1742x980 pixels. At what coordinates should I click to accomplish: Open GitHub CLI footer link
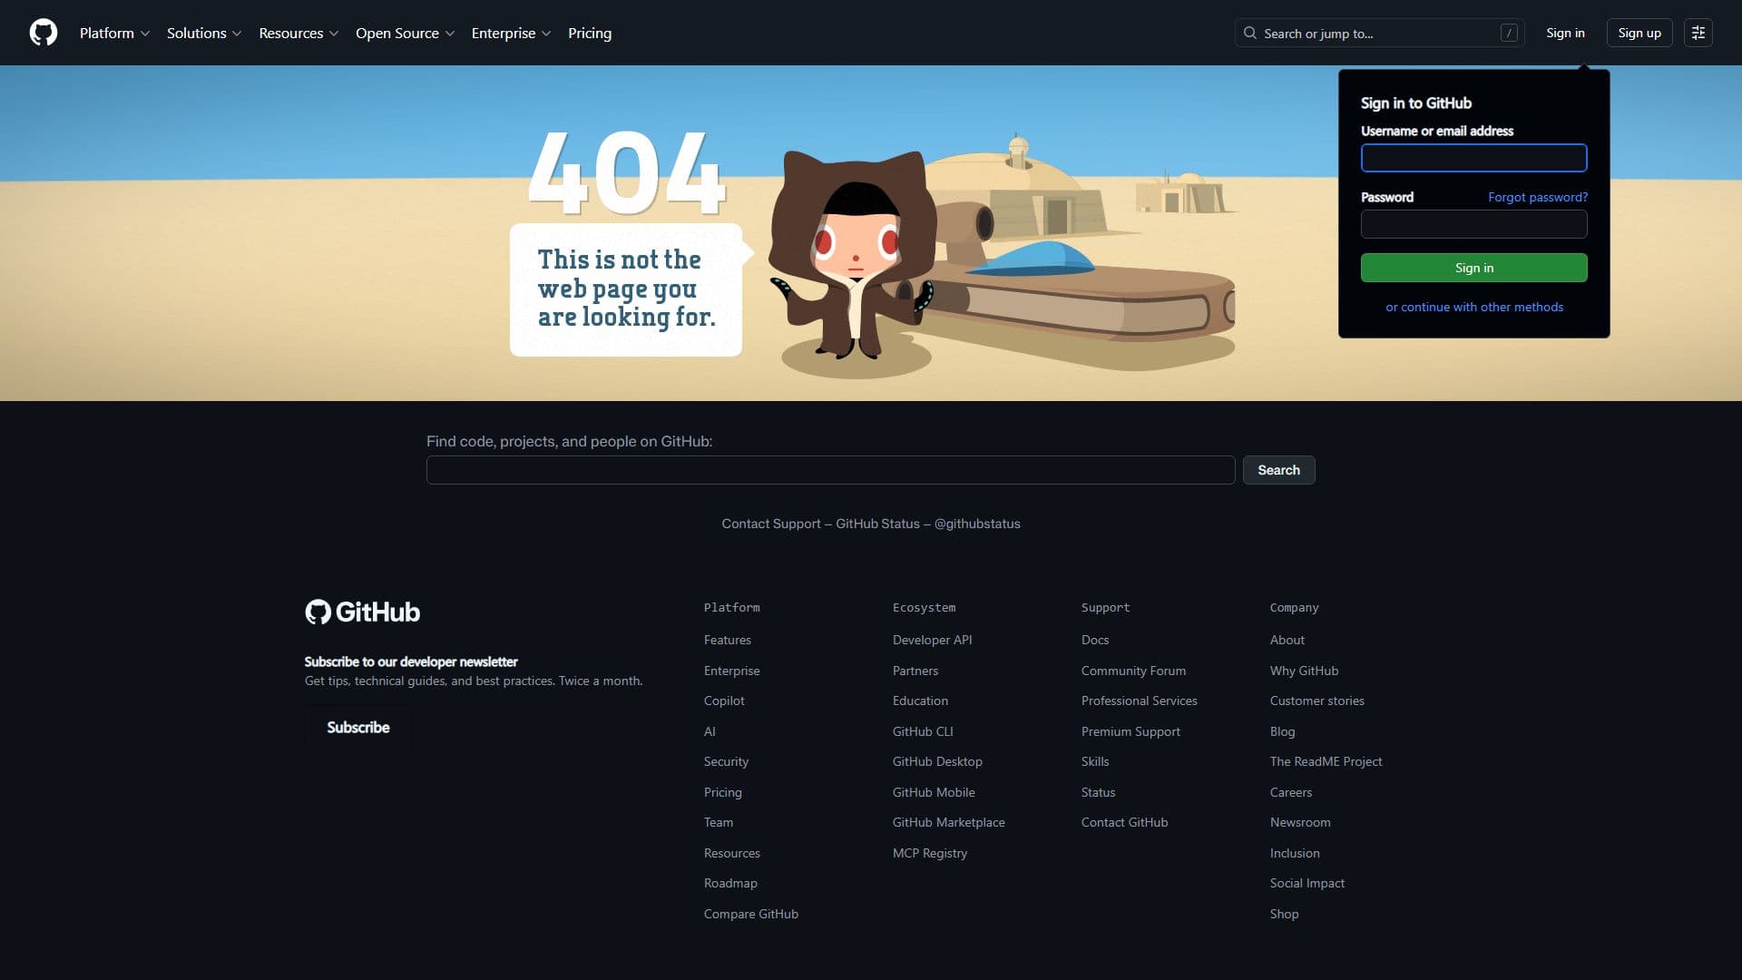pyautogui.click(x=923, y=731)
